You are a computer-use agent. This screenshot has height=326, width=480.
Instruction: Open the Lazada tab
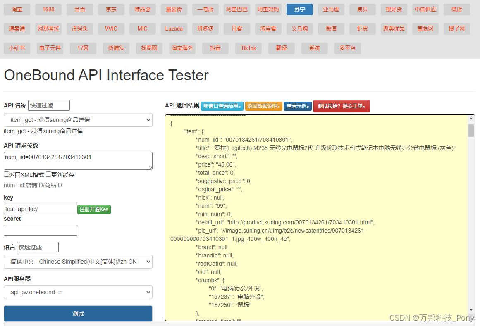[174, 29]
